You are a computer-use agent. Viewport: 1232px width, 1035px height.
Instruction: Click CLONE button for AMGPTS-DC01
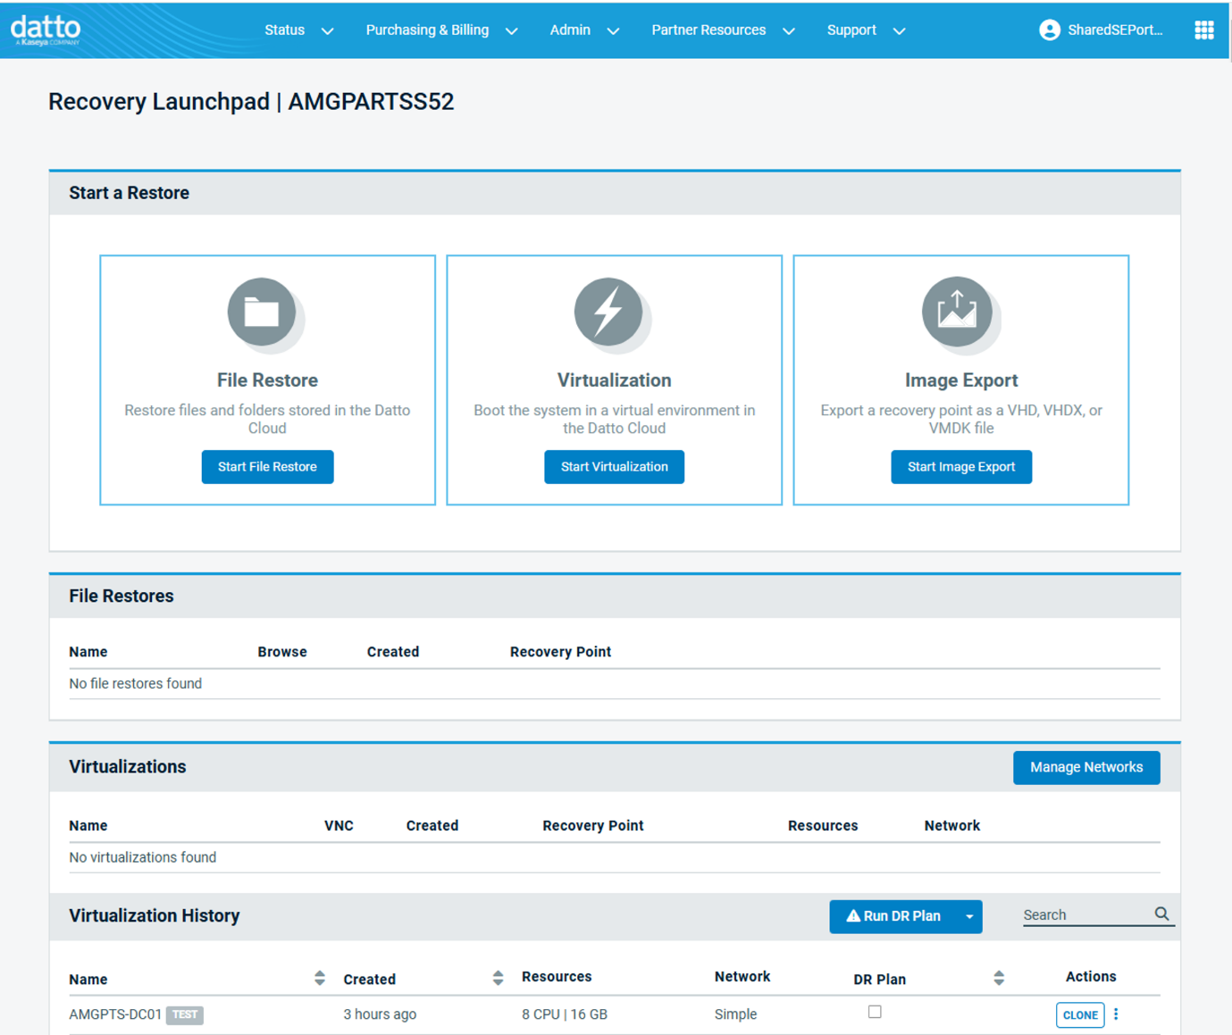tap(1080, 1015)
